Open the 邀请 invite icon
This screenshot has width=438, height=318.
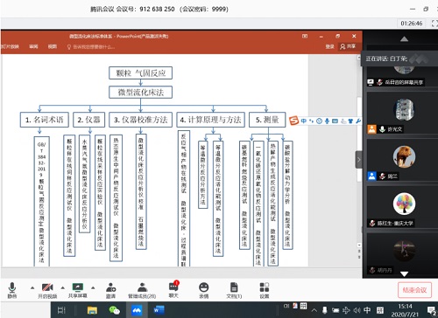111,290
